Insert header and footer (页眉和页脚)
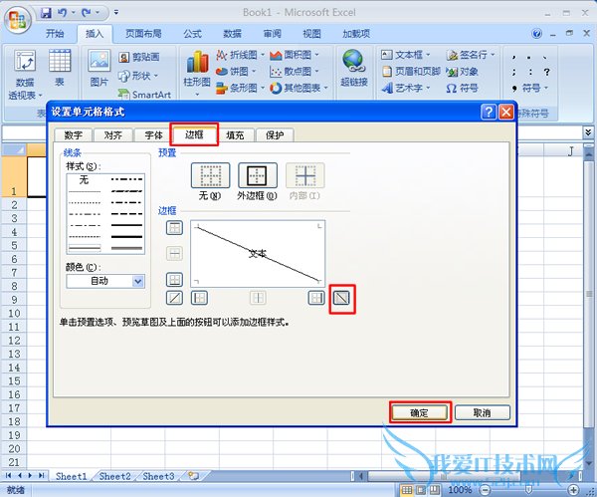 click(x=411, y=72)
